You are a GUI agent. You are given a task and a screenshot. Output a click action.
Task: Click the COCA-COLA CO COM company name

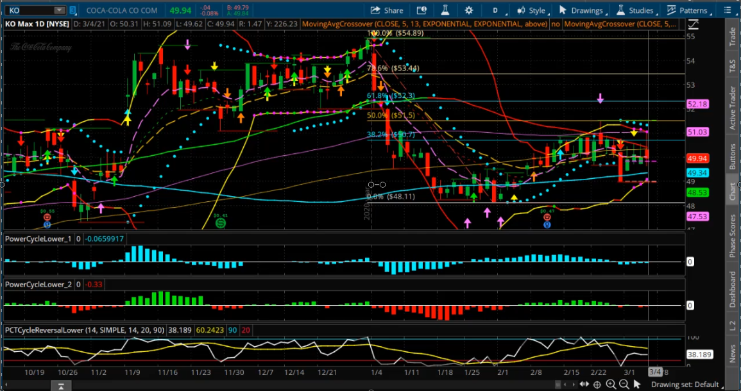tap(121, 10)
